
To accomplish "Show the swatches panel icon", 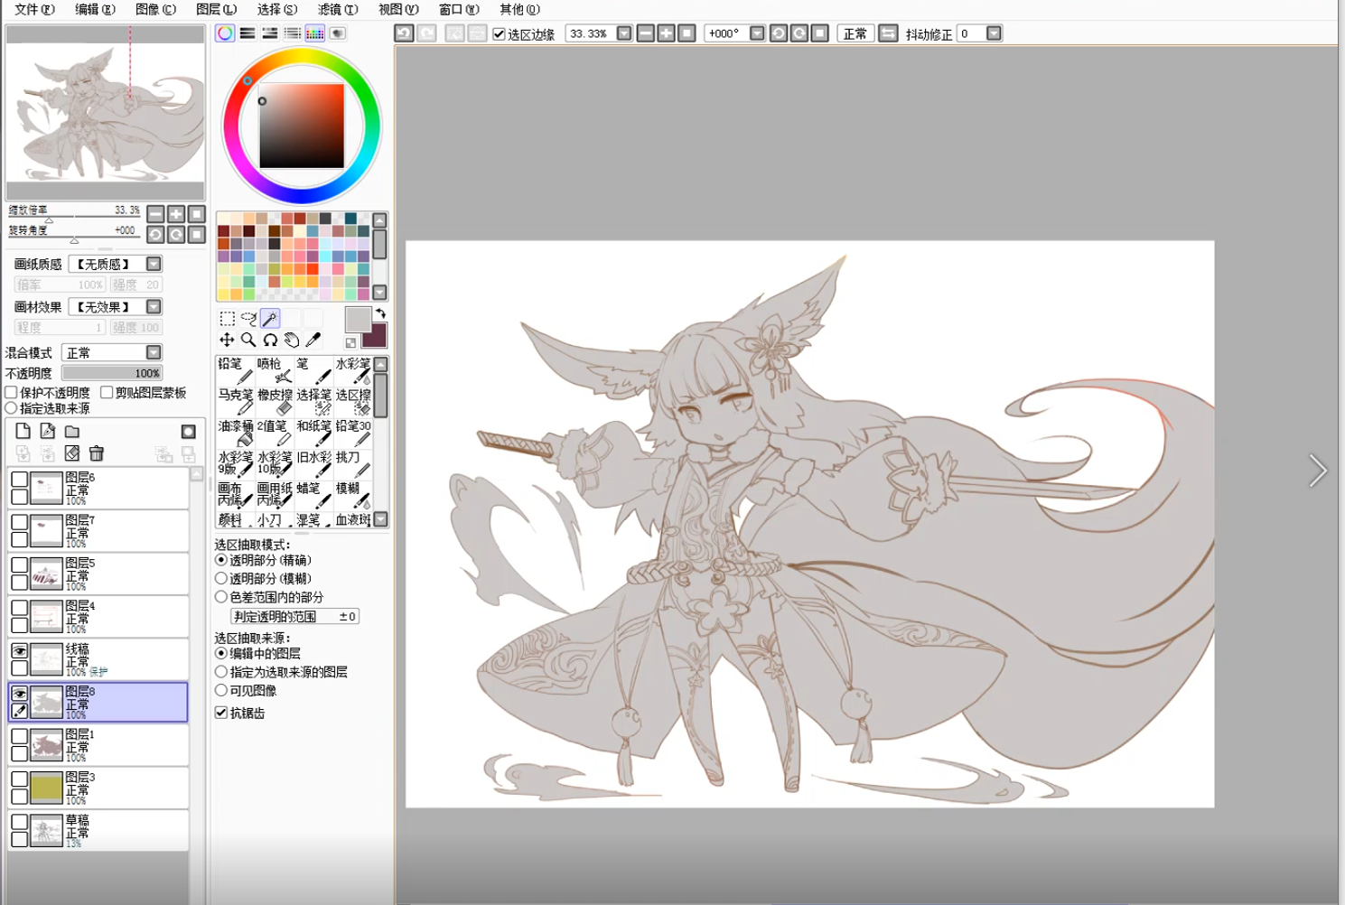I will pyautogui.click(x=314, y=33).
